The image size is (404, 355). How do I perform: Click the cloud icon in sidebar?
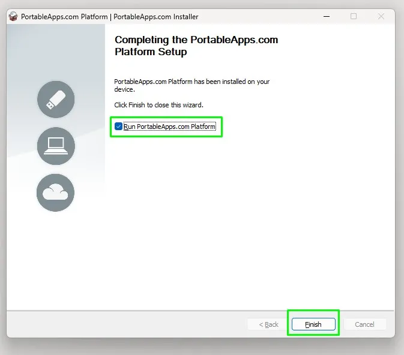(x=55, y=192)
